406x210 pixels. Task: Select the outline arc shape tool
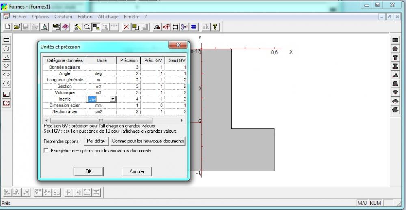6,75
